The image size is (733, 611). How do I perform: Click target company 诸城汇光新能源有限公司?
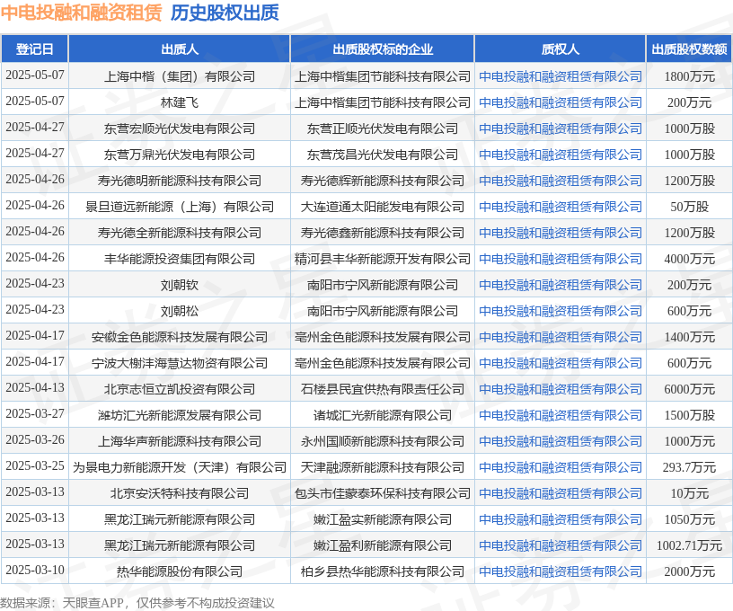click(383, 415)
